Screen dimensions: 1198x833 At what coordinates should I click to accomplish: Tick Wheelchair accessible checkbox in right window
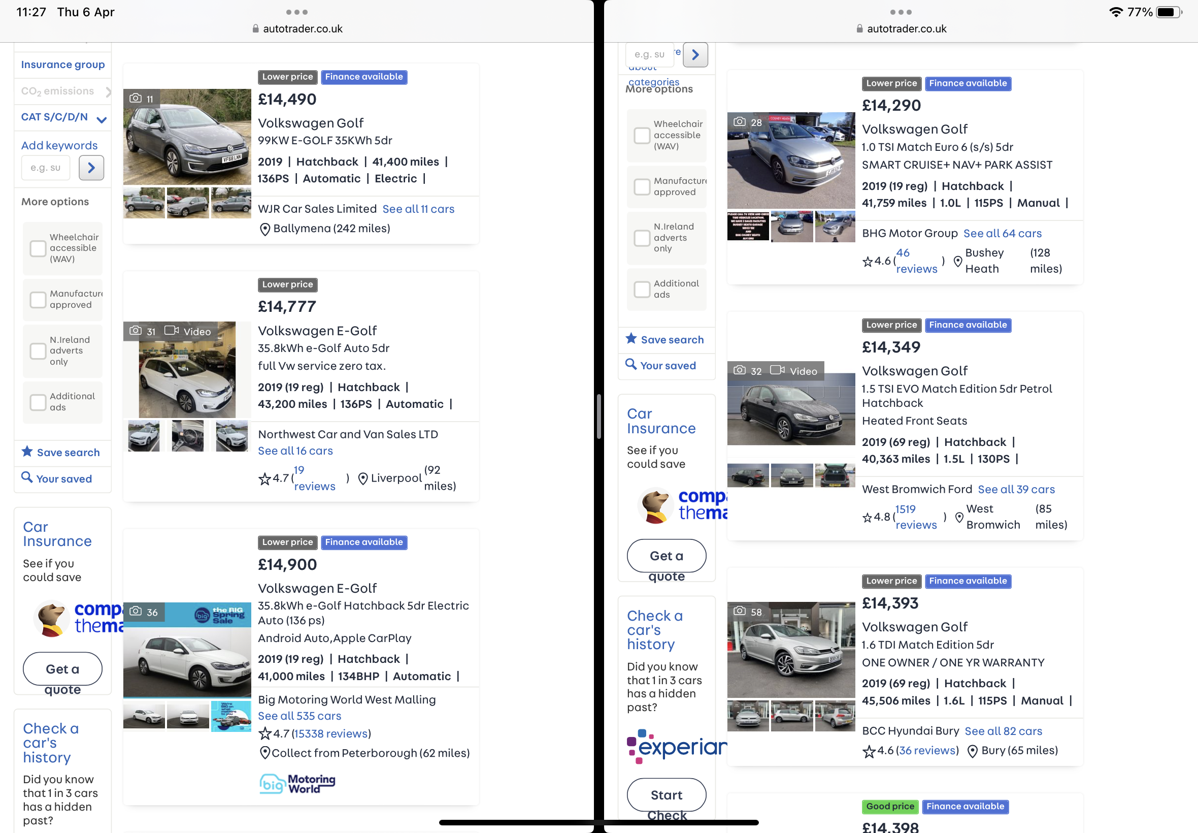(642, 135)
